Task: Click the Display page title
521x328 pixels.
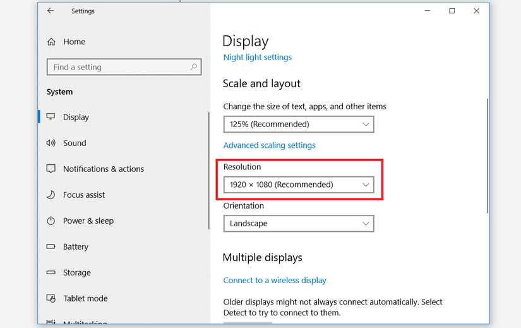Action: (245, 41)
